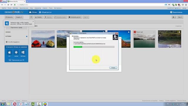The height and width of the screenshot is (106, 188).
Task: Open the forest lake reflection thumbnail
Action: [169, 39]
